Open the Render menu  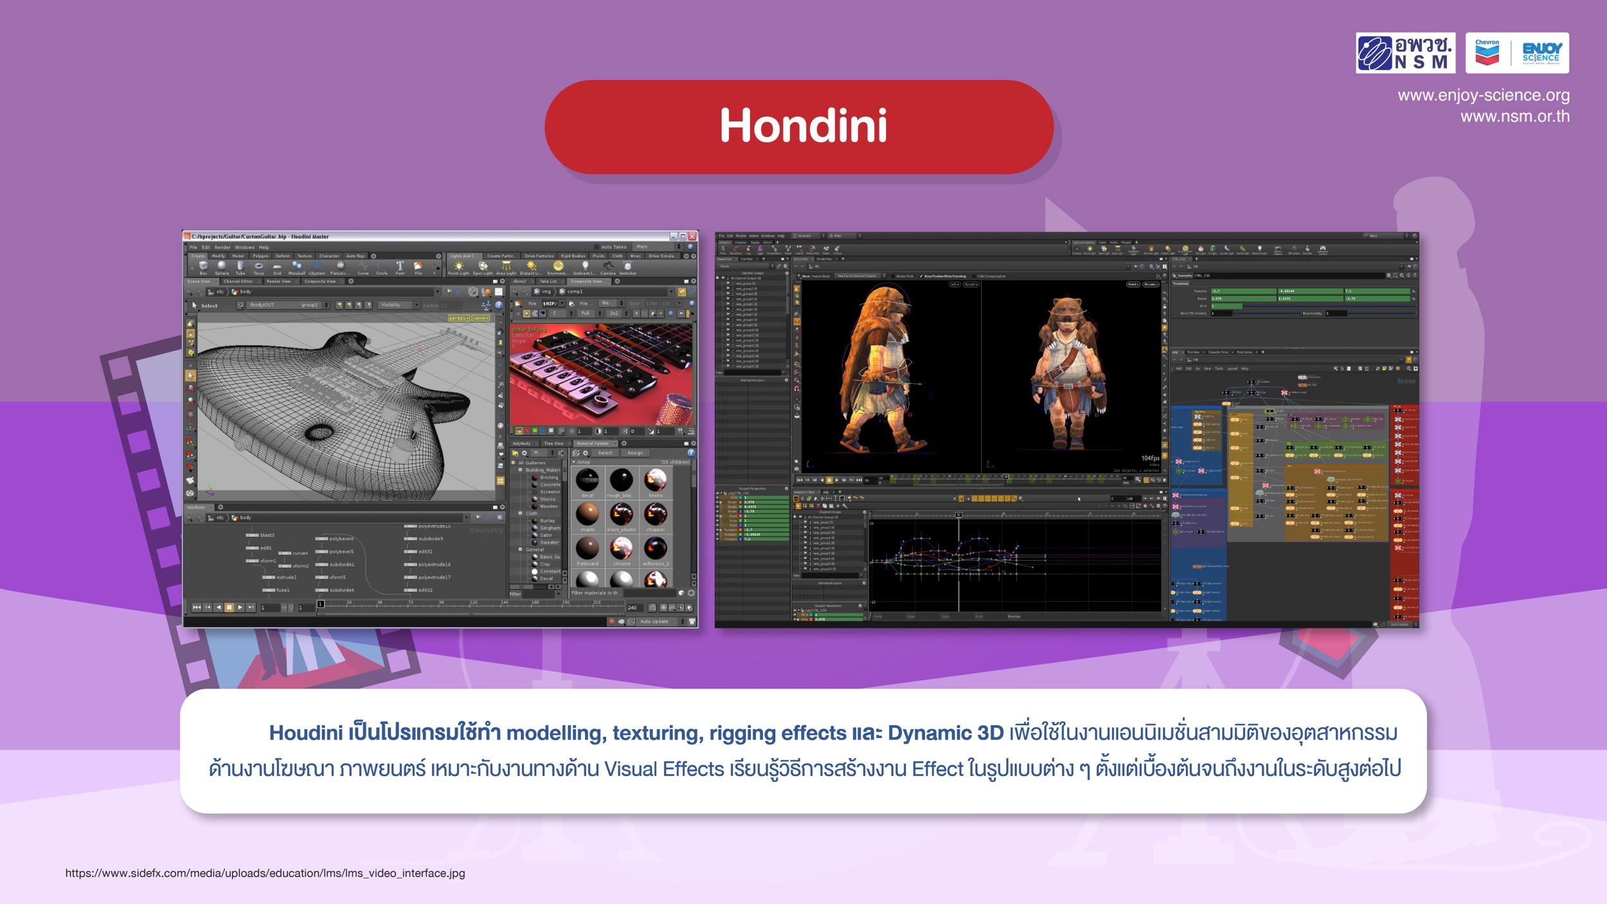tap(222, 247)
